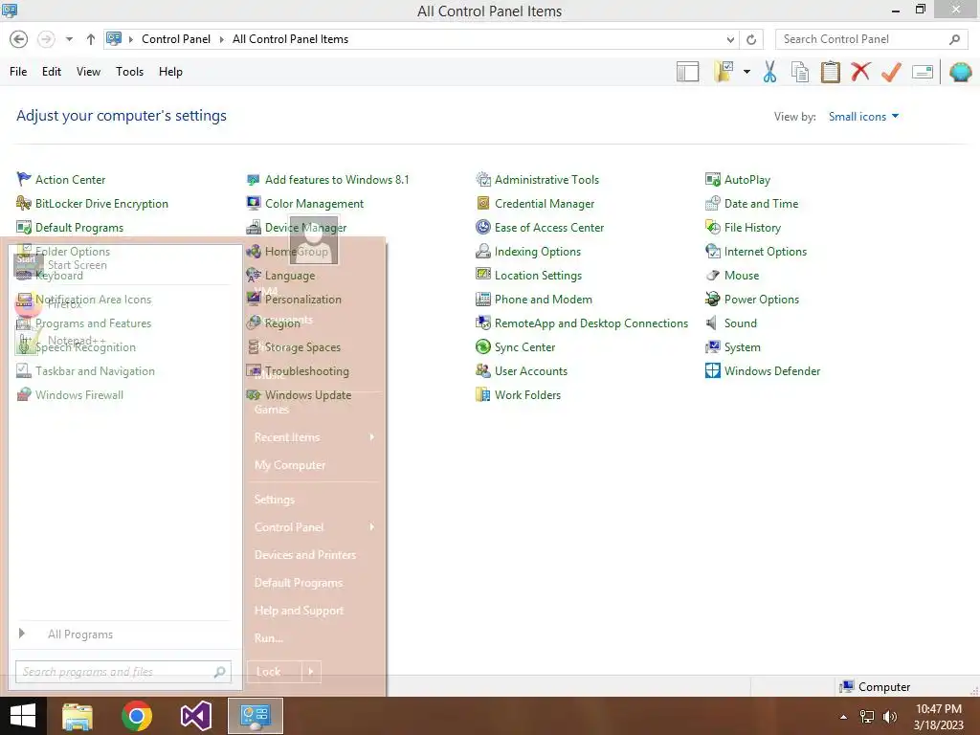
Task: Click the Folder Options toolbar icon
Action: (724, 71)
